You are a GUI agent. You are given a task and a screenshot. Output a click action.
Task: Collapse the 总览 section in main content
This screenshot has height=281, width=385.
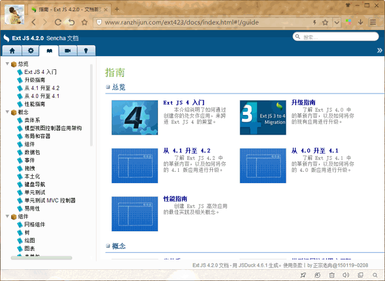pyautogui.click(x=108, y=87)
